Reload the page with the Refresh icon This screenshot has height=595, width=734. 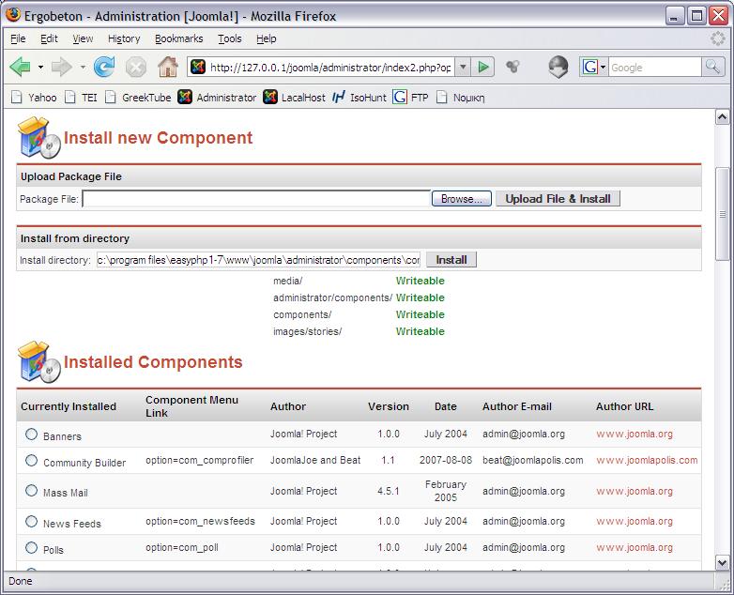tap(104, 67)
